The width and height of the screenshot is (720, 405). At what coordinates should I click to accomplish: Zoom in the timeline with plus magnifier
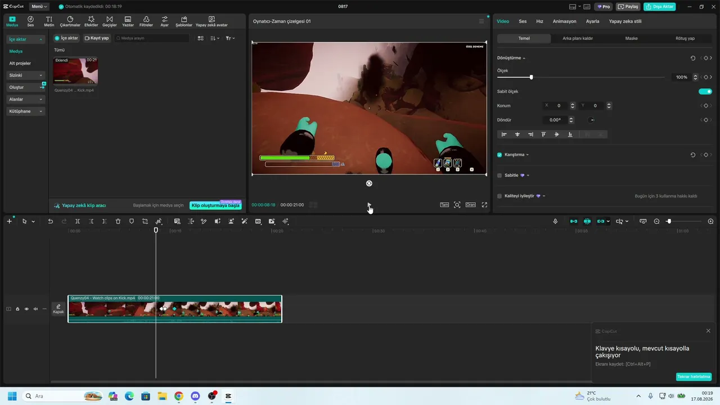pos(710,222)
